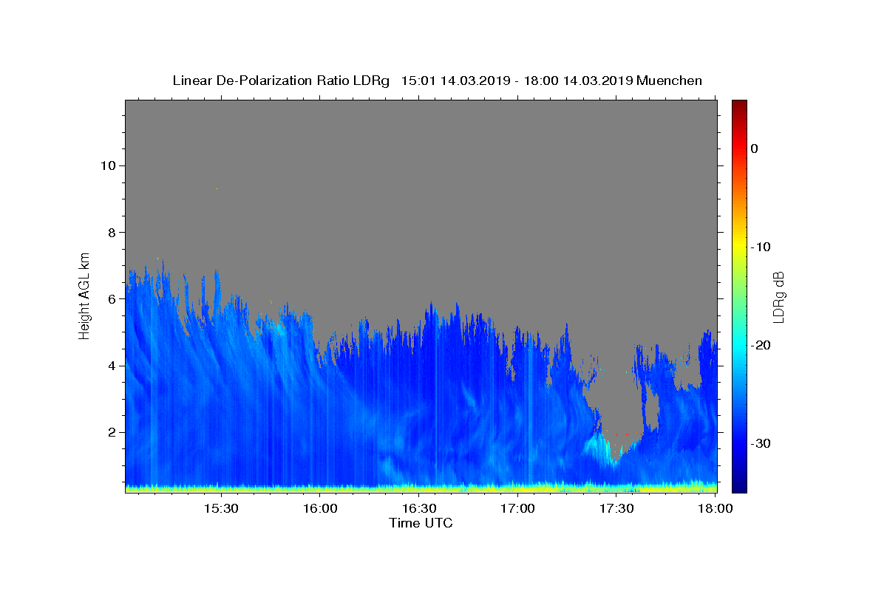
Task: Click the 15:30 time tick label
Action: pos(221,509)
